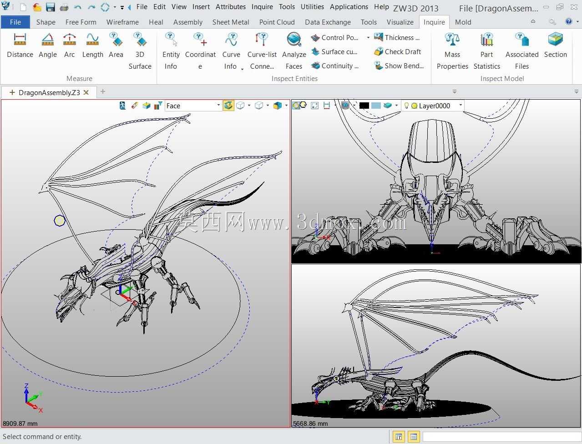Add a new document tab with plus
The image size is (582, 444).
point(103,91)
